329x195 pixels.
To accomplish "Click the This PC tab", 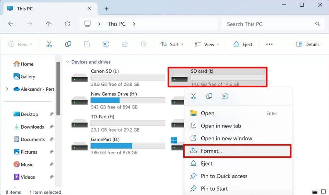I will (50, 8).
